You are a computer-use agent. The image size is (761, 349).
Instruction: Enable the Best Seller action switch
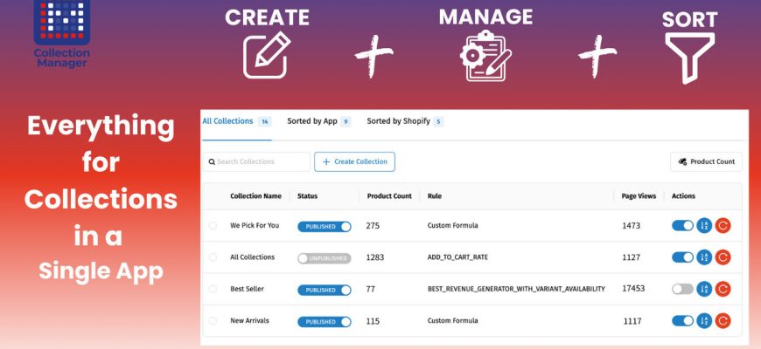click(682, 289)
